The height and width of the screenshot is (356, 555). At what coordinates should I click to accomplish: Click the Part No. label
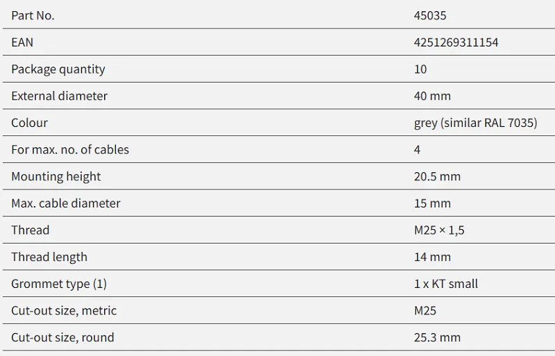pyautogui.click(x=33, y=15)
